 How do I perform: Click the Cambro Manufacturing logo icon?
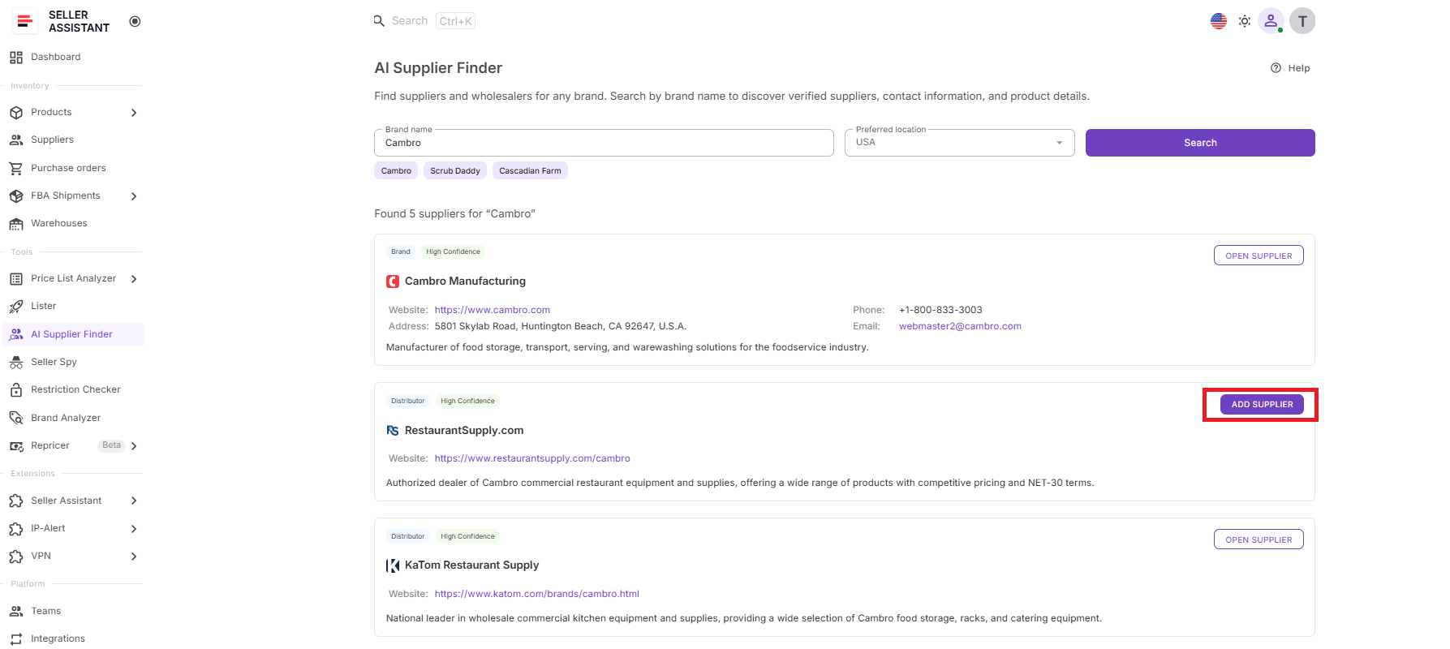pyautogui.click(x=393, y=282)
